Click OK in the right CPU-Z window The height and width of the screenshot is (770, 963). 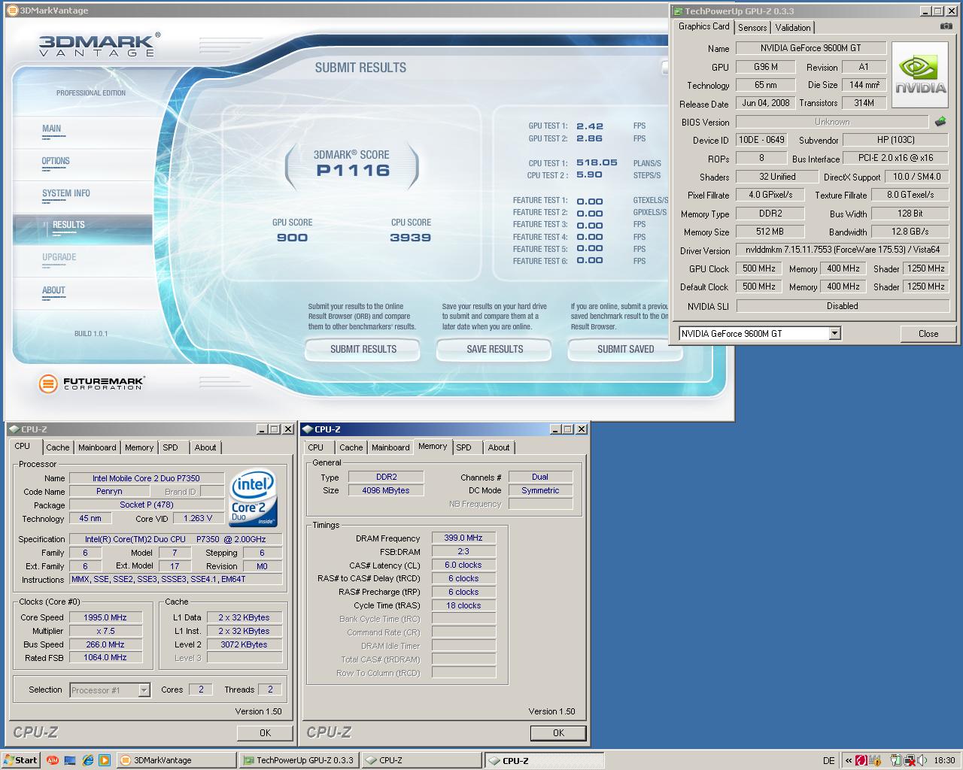tap(558, 732)
